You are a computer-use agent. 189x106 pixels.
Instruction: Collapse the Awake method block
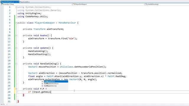coord(17,35)
